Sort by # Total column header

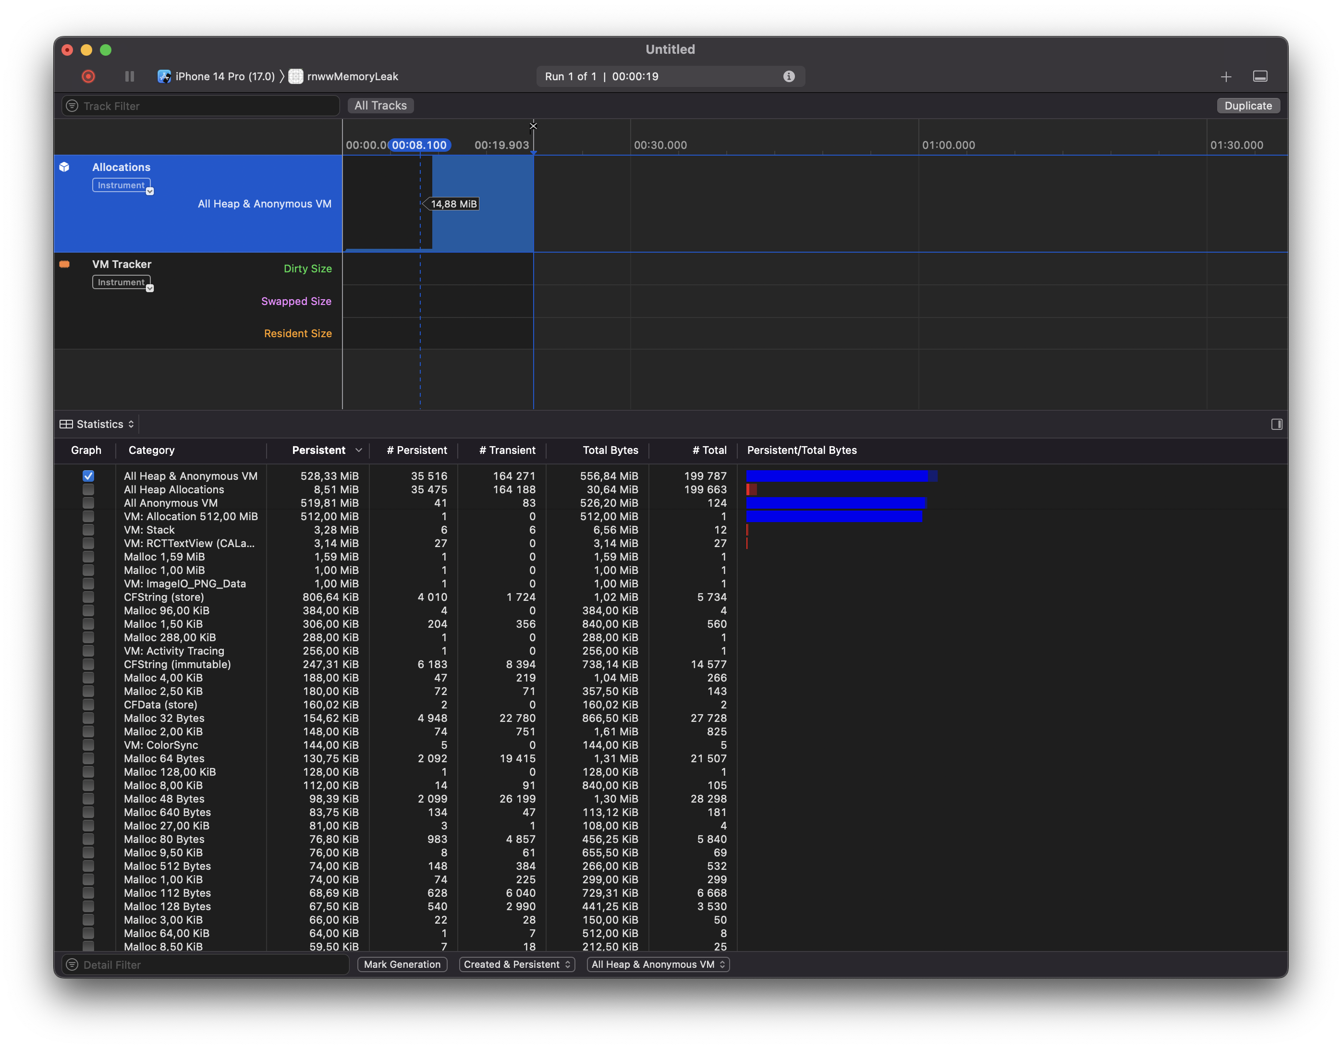tap(709, 450)
